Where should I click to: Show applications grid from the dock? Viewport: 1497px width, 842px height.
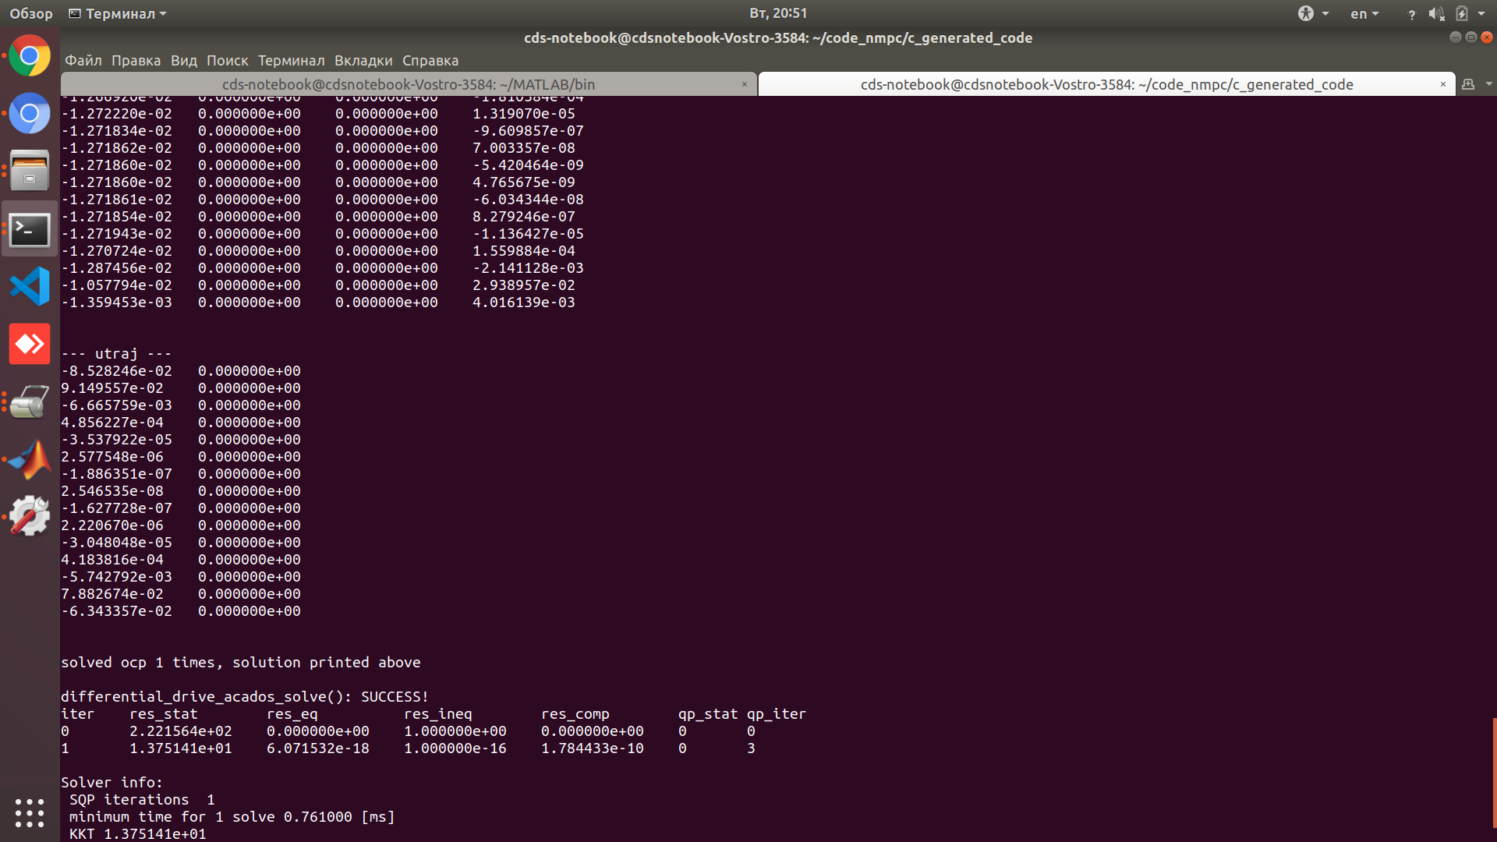click(29, 813)
